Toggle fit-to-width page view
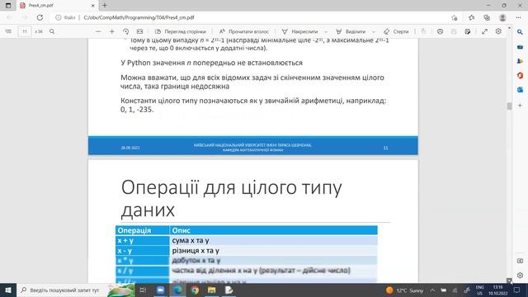Viewport: 528px width, 297px height. pos(139,31)
